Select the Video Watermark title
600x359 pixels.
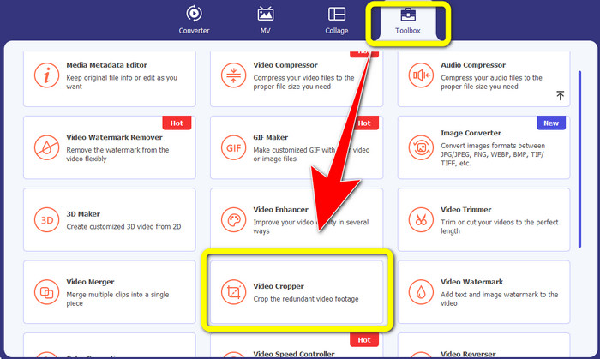click(471, 282)
